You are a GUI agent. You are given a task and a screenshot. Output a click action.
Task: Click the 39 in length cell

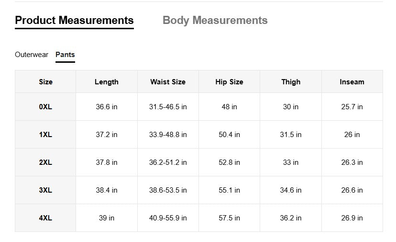click(107, 218)
